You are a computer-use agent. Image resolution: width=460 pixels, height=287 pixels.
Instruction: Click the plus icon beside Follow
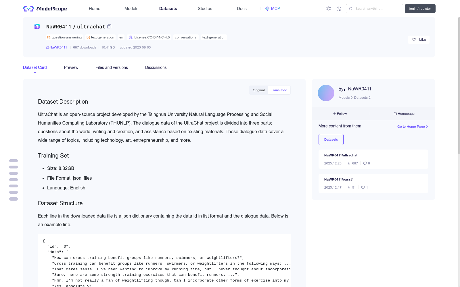click(x=335, y=114)
